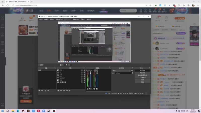This screenshot has width=201, height=113.
Task: Open the OBS icon in the taskbar
Action: [54, 111]
